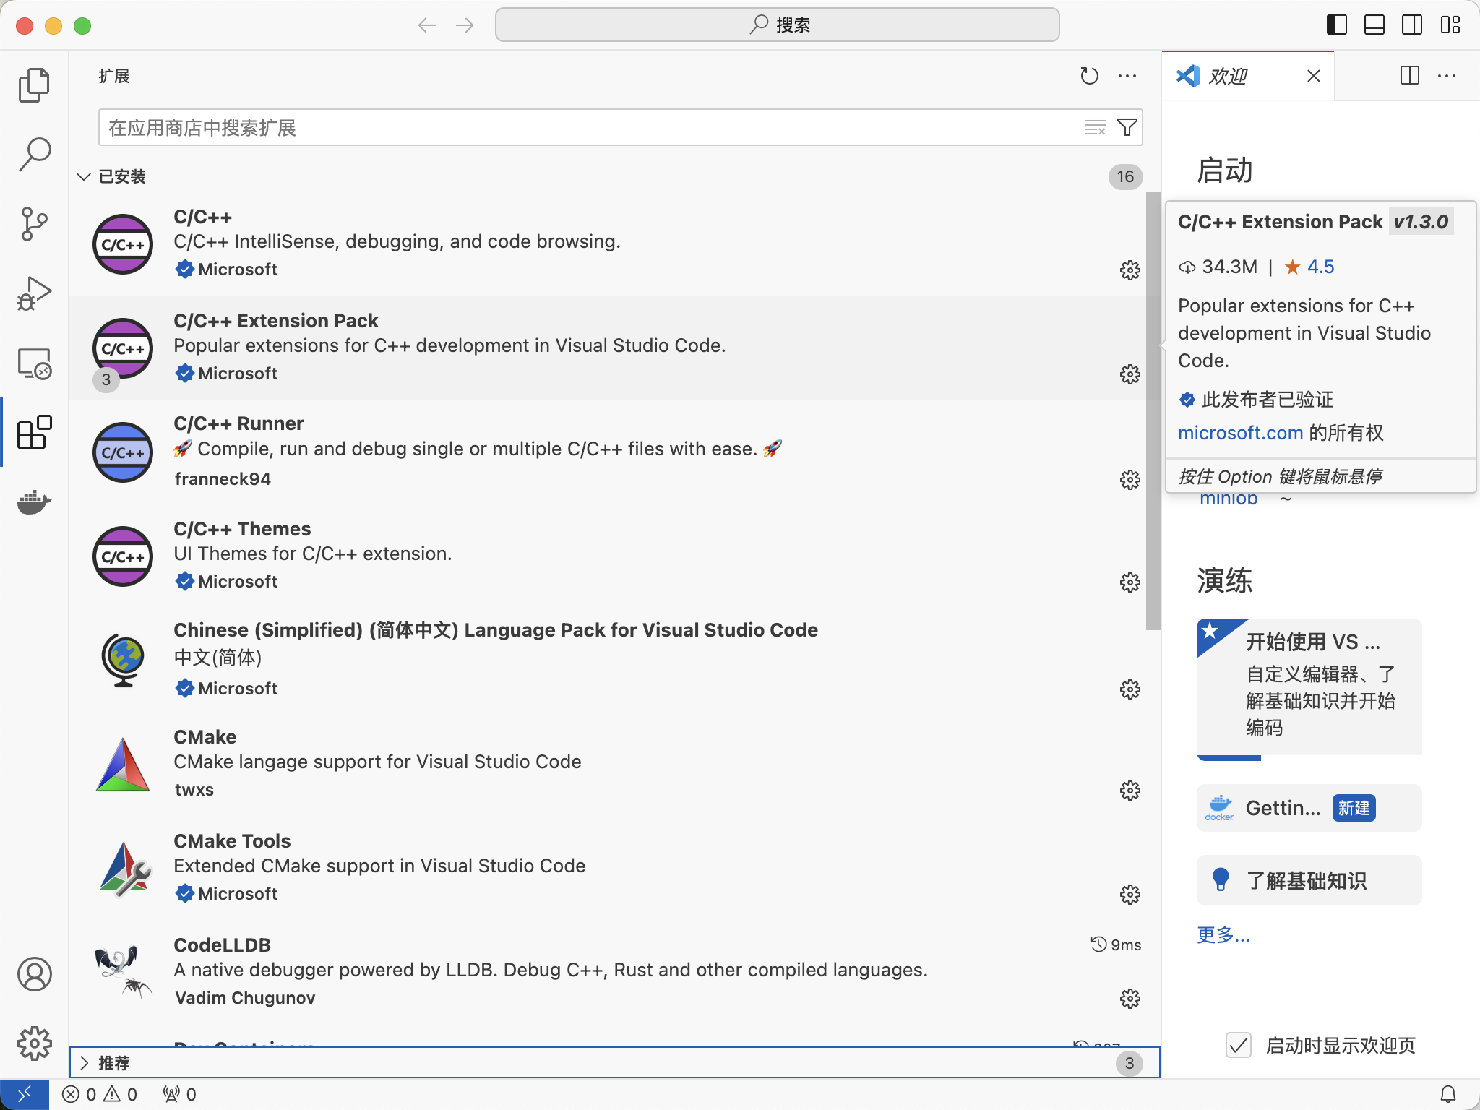Open extensions view more actions menu
This screenshot has width=1480, height=1110.
click(x=1127, y=76)
